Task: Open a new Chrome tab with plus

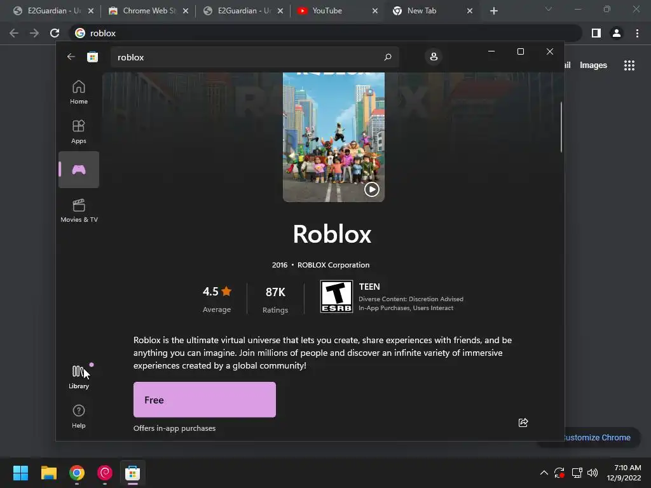Action: 493,11
